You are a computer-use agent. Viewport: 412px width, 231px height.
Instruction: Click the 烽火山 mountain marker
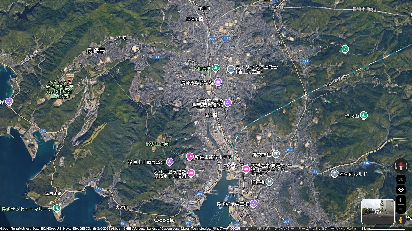[x=364, y=115]
